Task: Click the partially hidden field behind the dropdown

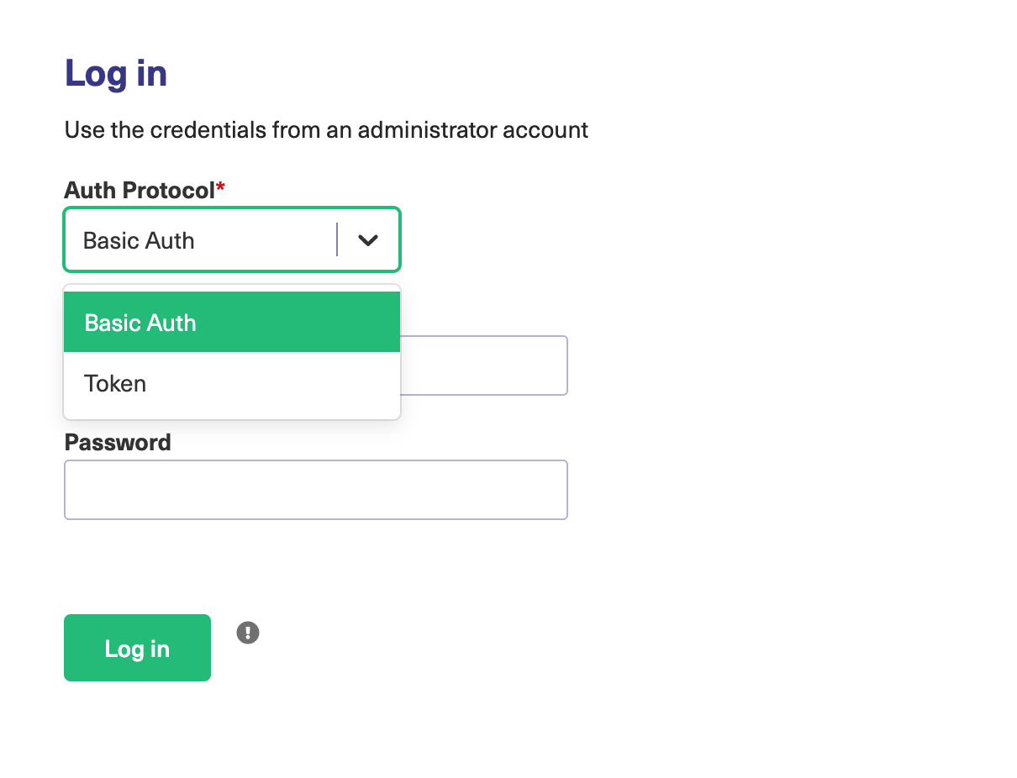Action: [483, 365]
